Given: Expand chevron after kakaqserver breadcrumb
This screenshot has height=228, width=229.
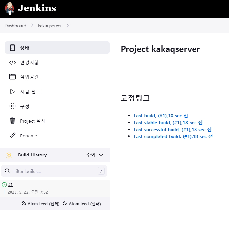Looking at the screenshot, I should pos(67,26).
